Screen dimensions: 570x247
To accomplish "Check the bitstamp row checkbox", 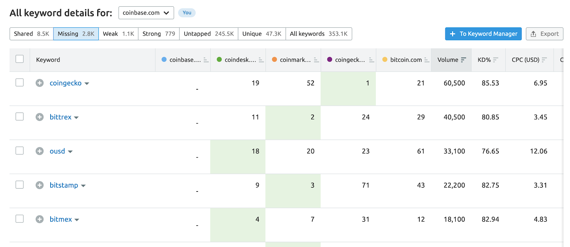I will click(x=20, y=185).
